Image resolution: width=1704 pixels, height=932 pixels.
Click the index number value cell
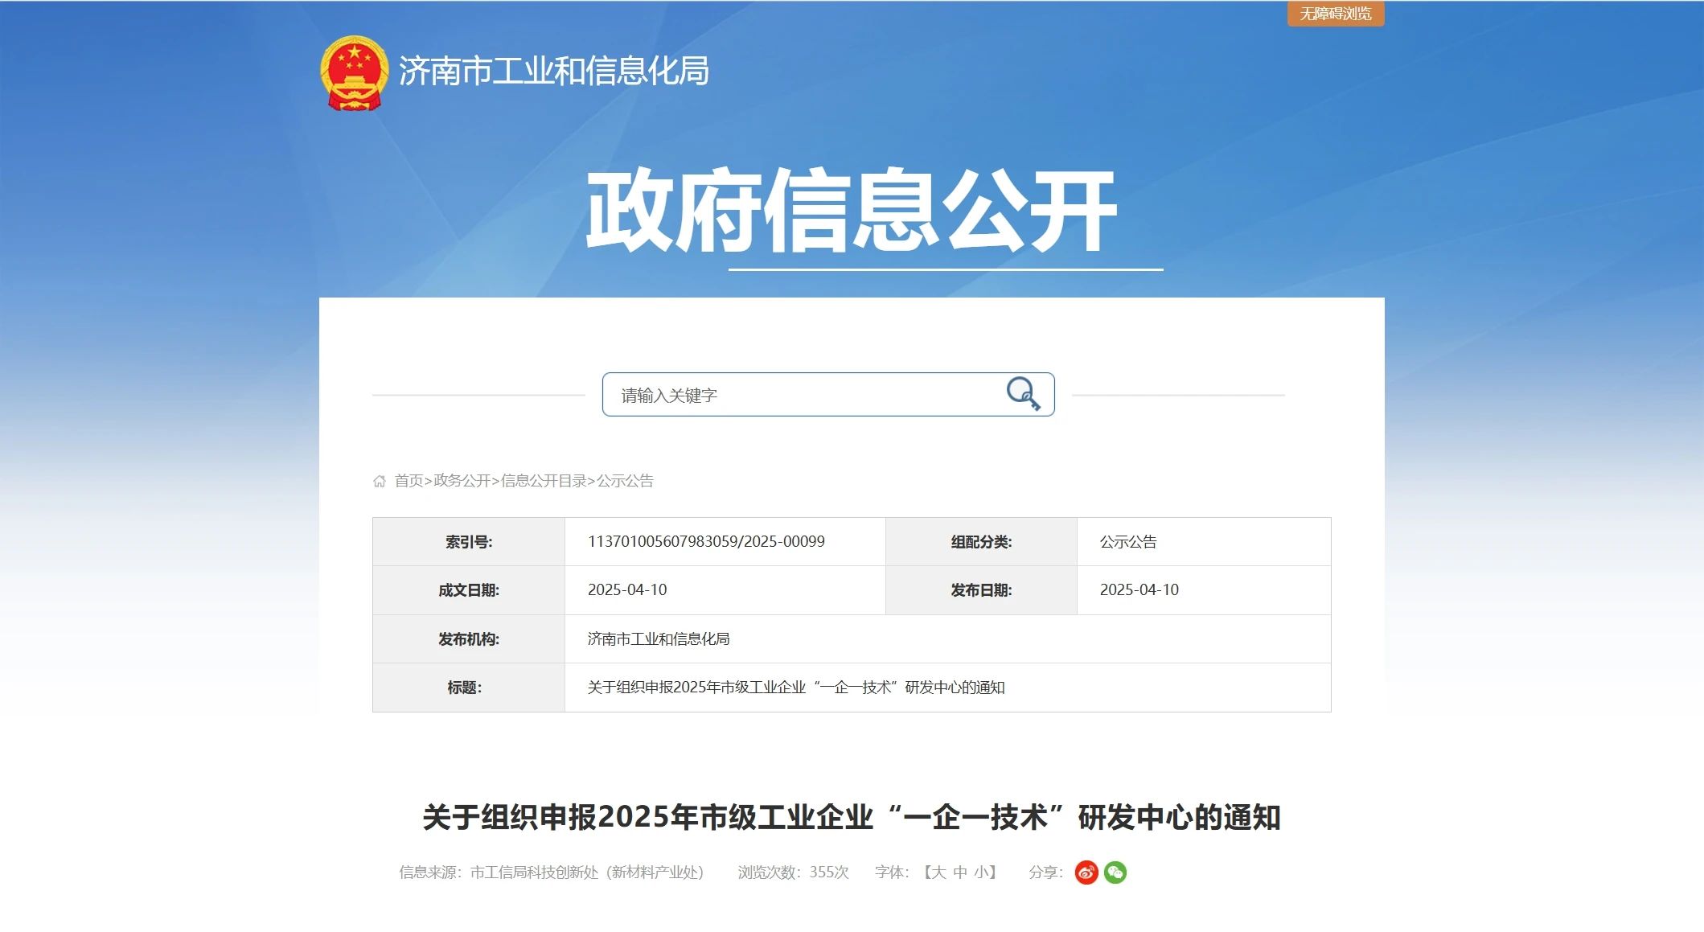706,542
